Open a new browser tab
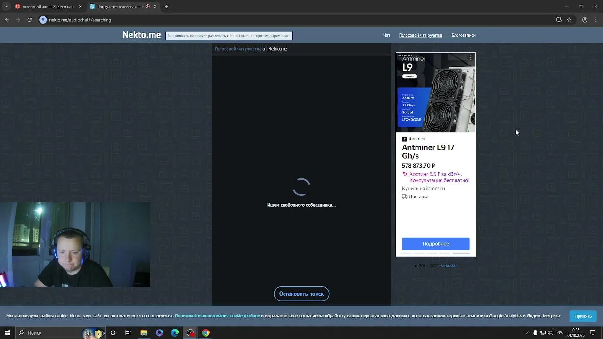The image size is (603, 339). [x=166, y=7]
